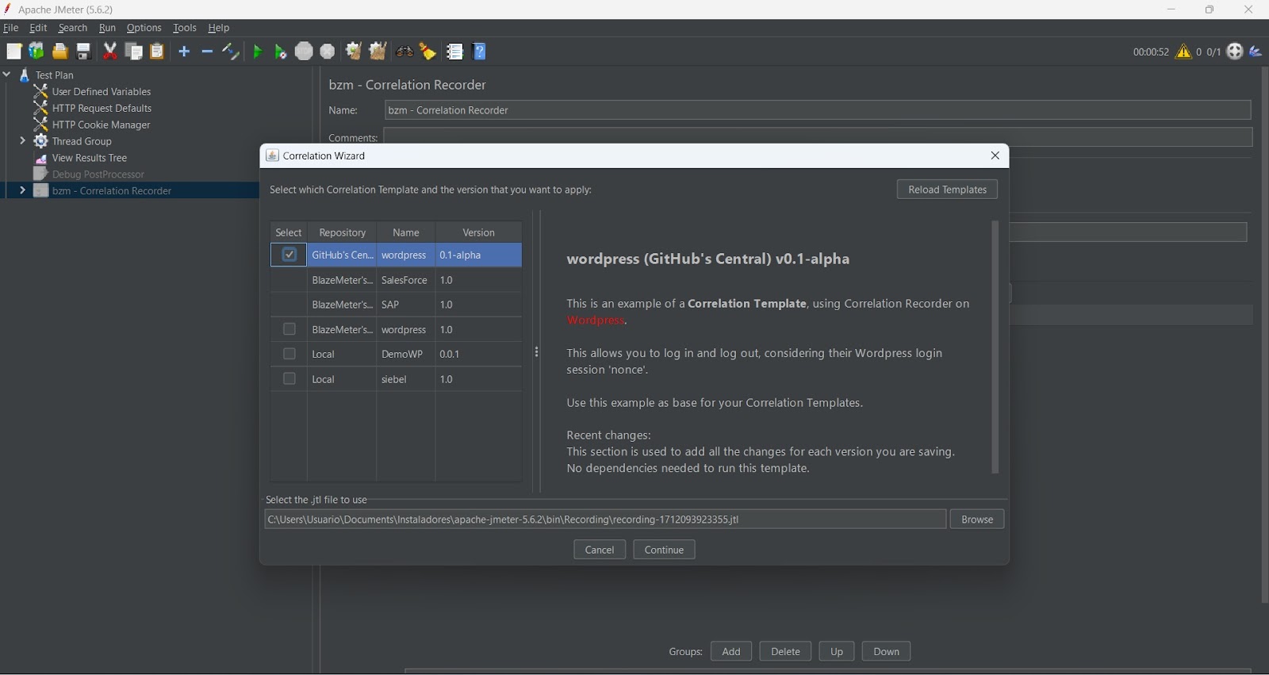Click the Cut scissors icon

[x=110, y=52]
